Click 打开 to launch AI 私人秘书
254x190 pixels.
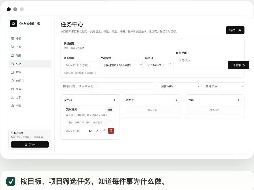tap(30, 145)
